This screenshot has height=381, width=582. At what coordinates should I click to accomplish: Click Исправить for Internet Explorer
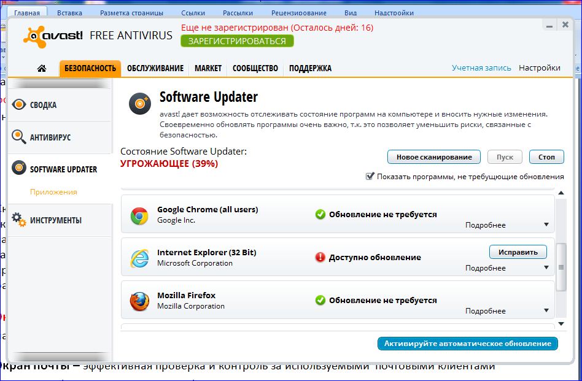(x=518, y=252)
